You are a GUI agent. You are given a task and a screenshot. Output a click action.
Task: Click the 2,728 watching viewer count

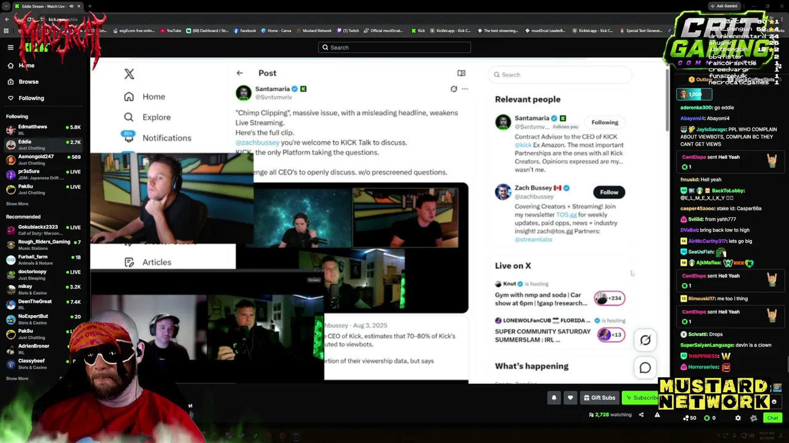tap(610, 415)
